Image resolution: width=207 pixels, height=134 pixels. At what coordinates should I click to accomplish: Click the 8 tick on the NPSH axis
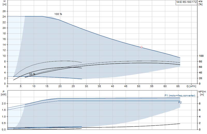(199, 104)
